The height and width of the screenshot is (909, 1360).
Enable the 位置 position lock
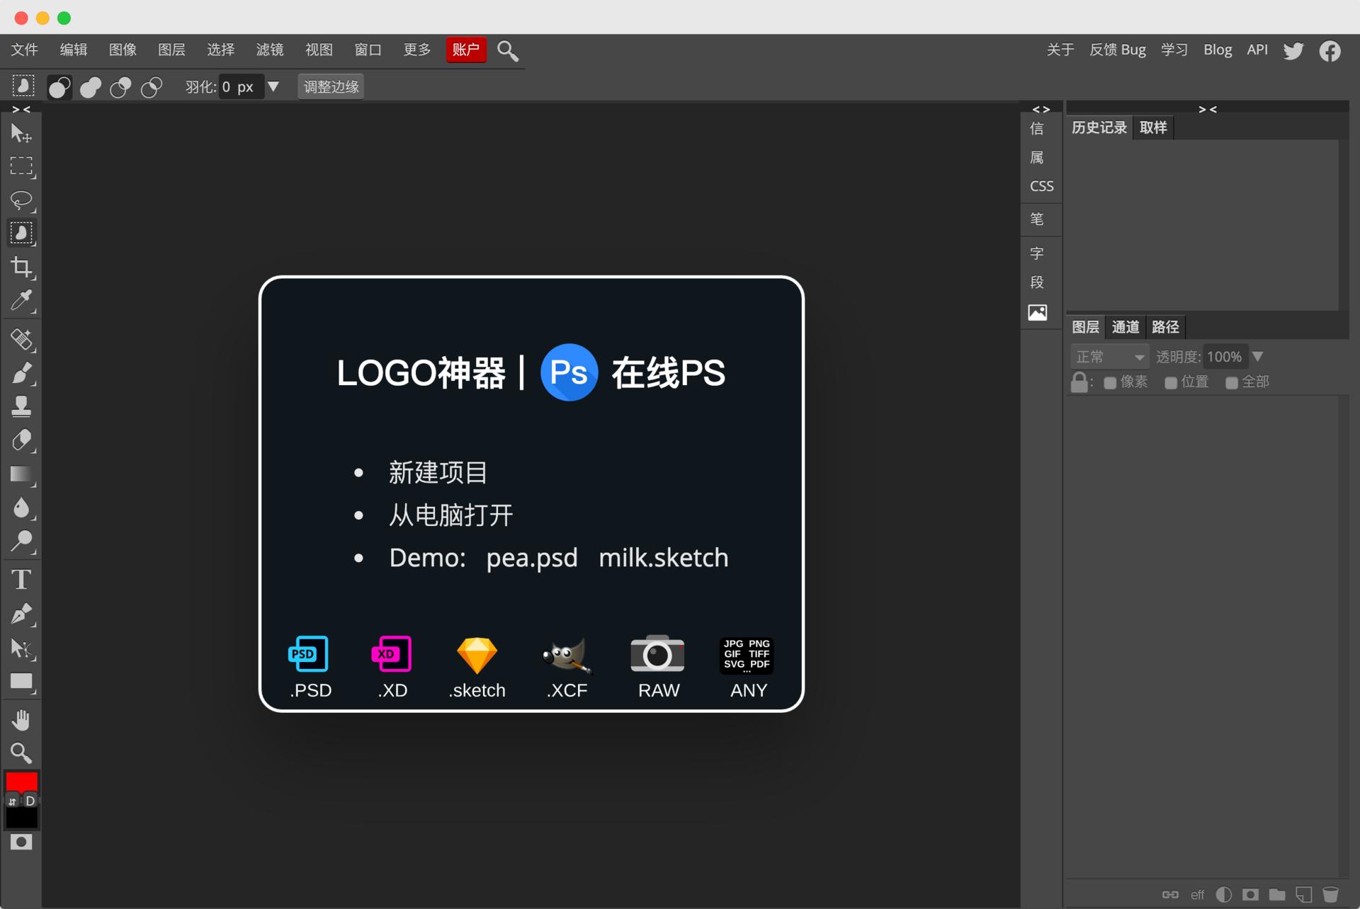[1170, 382]
